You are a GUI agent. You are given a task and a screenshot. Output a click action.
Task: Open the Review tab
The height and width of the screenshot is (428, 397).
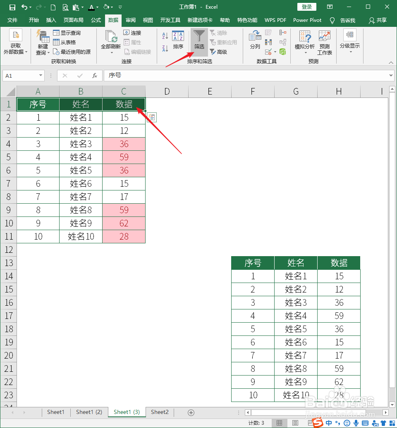[x=131, y=20]
